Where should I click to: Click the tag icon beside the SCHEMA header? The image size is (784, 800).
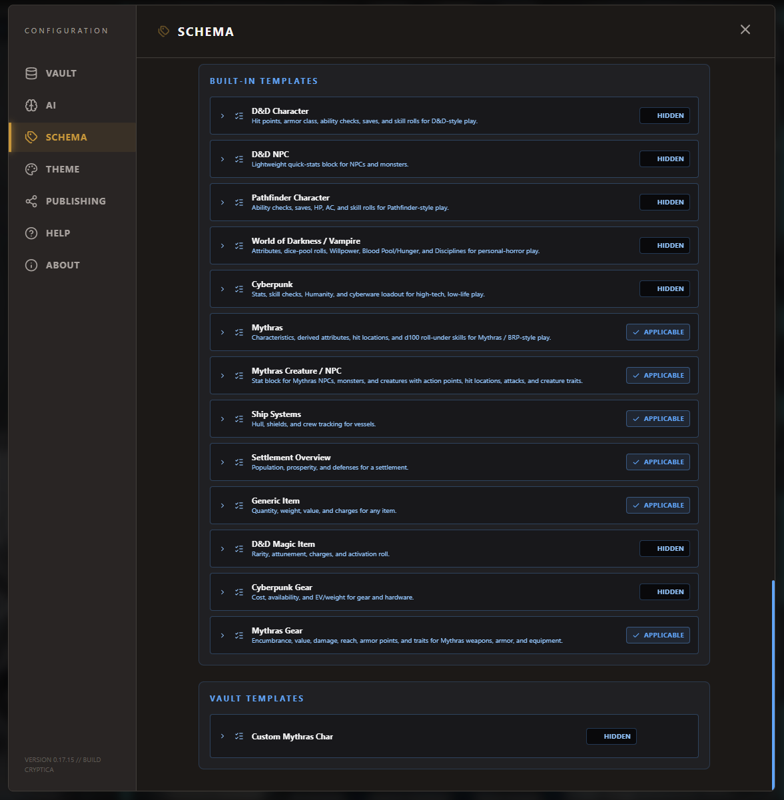pos(163,31)
